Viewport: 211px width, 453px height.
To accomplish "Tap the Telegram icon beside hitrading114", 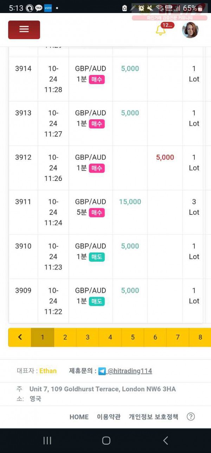I will [102, 371].
